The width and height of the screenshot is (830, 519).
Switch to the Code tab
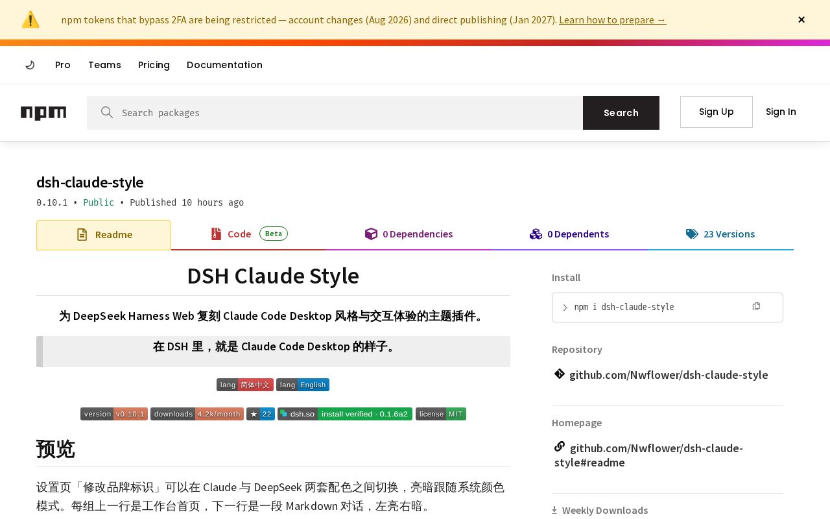(249, 234)
